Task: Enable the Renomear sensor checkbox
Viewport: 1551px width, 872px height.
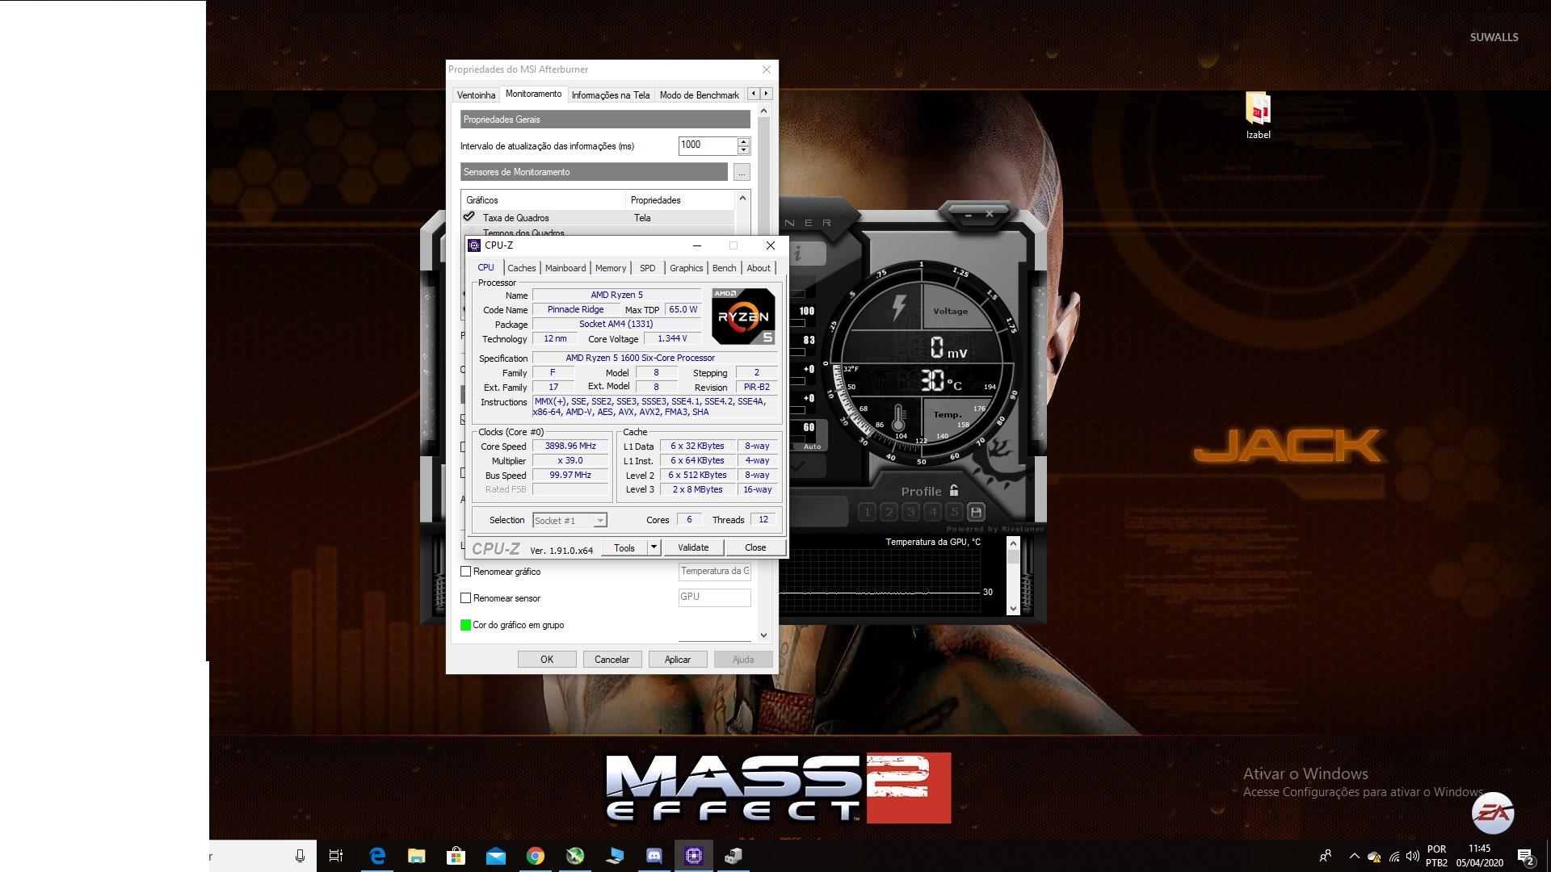Action: pos(465,598)
